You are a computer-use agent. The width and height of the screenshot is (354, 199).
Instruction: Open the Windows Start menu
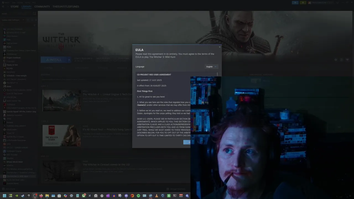4,196
